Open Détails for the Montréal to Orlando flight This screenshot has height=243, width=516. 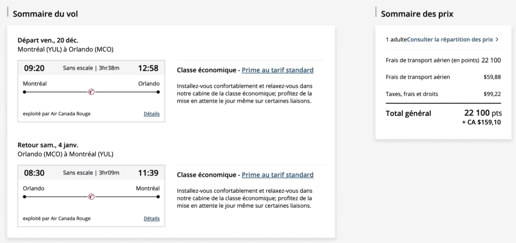click(152, 114)
